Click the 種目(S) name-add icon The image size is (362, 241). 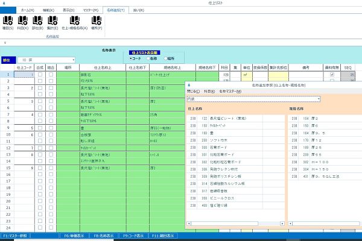point(8,23)
